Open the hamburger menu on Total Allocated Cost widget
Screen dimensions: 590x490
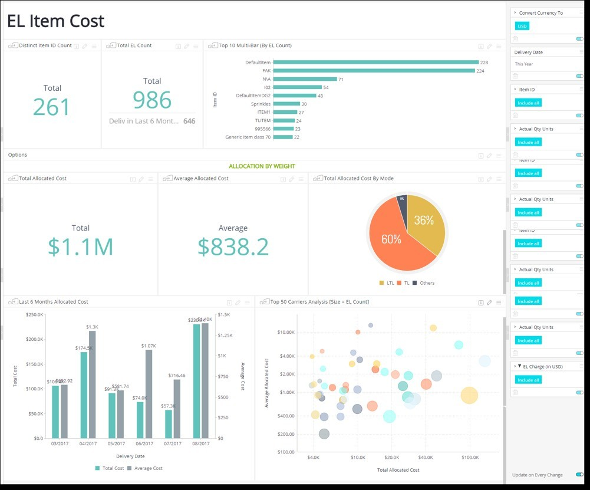150,179
